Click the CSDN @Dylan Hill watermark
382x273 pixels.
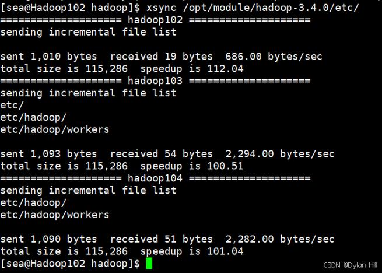point(350,265)
